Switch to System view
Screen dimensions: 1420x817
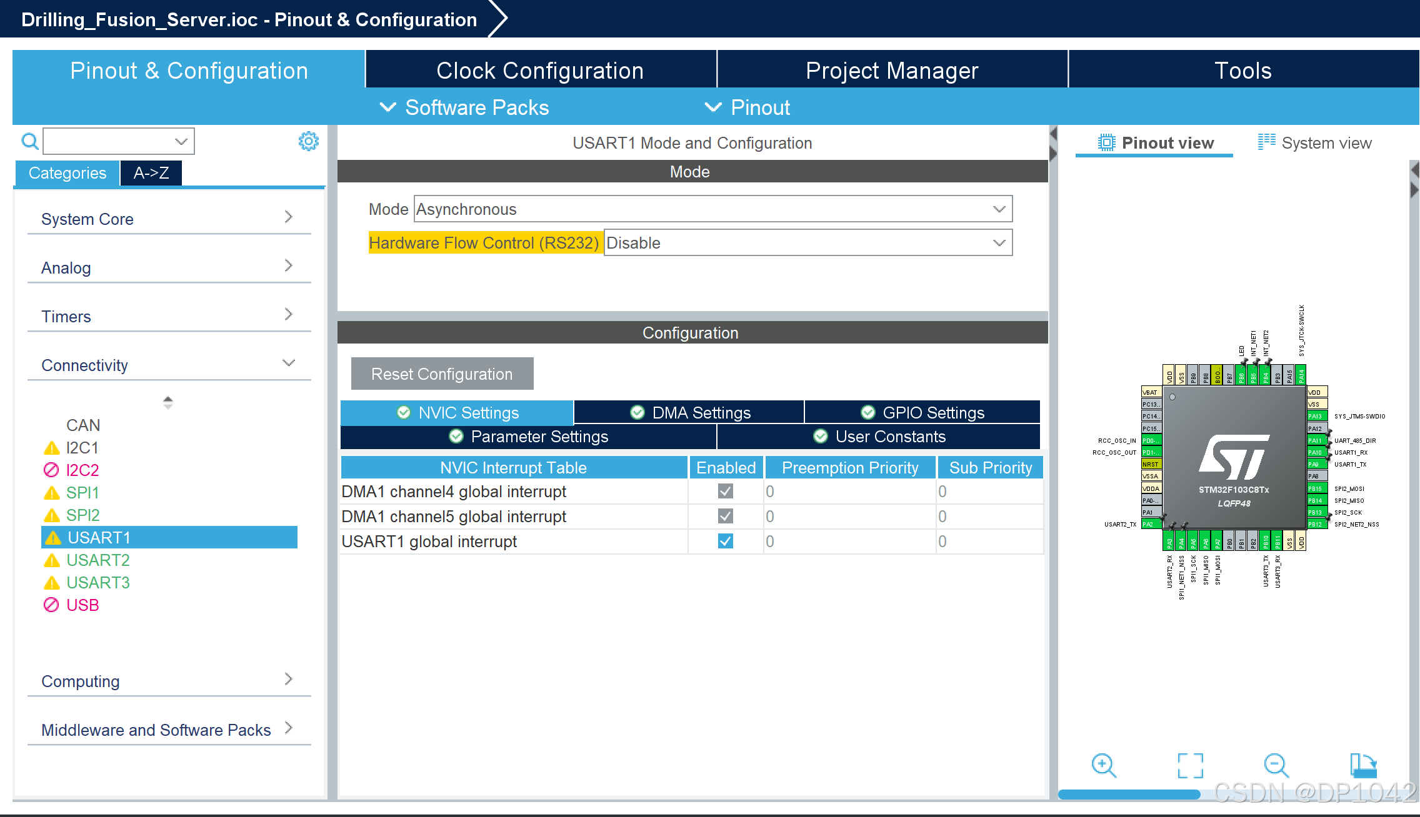[x=1315, y=143]
